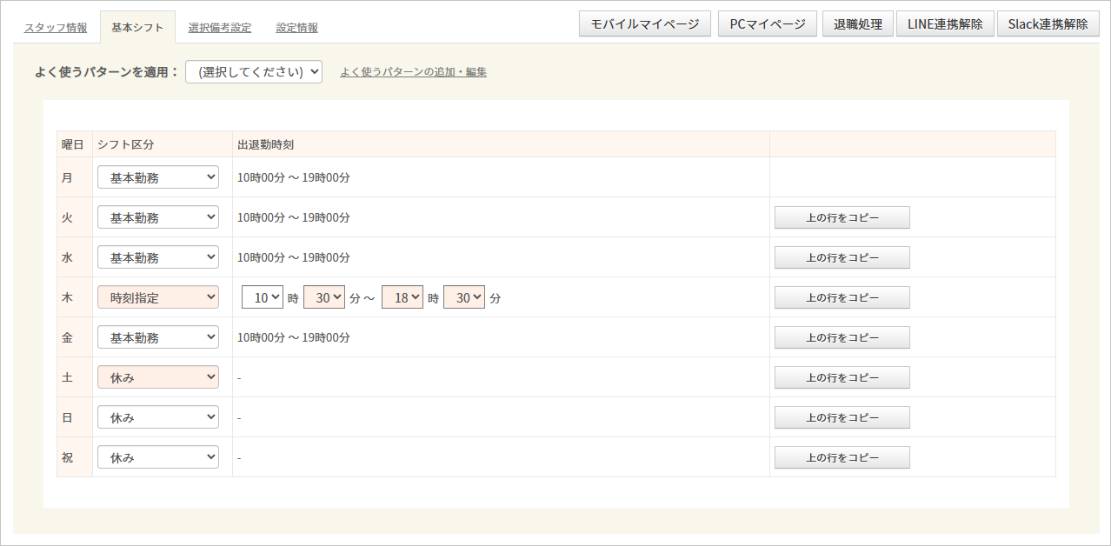This screenshot has height=546, width=1111.
Task: Open Thursday's end minute dropdown
Action: pos(464,297)
